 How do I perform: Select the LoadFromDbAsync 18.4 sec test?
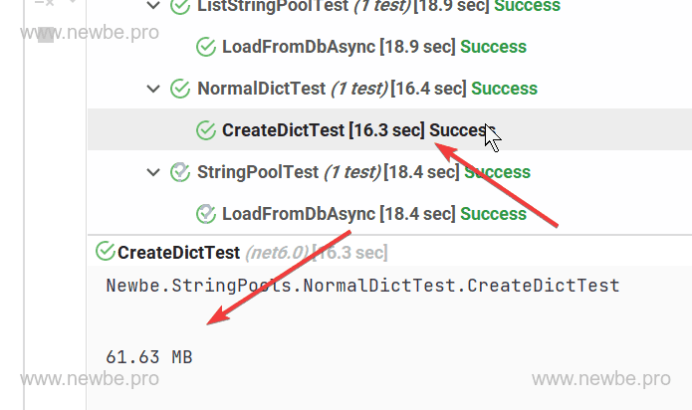286,214
